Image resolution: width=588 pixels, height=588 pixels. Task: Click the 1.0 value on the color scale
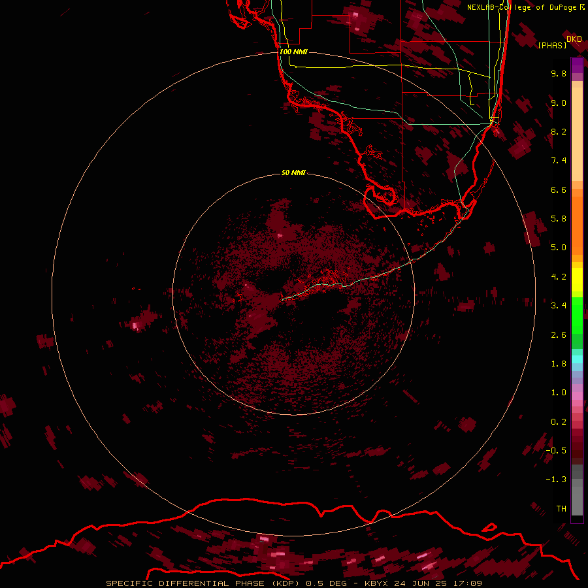point(559,393)
